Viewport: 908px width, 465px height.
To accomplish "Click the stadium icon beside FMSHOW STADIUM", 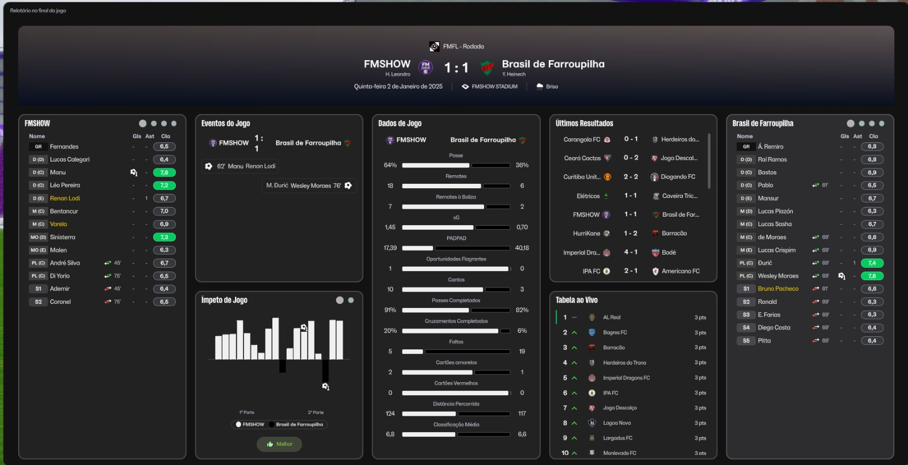I will (465, 87).
